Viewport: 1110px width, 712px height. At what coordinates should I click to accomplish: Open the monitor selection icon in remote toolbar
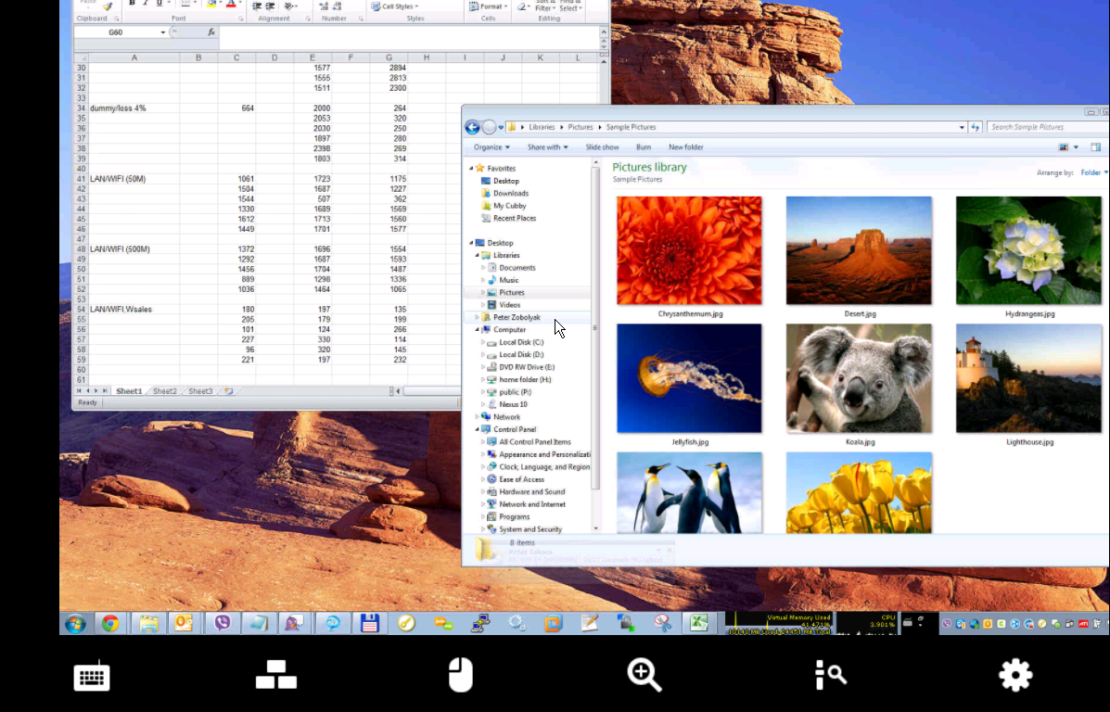coord(276,675)
